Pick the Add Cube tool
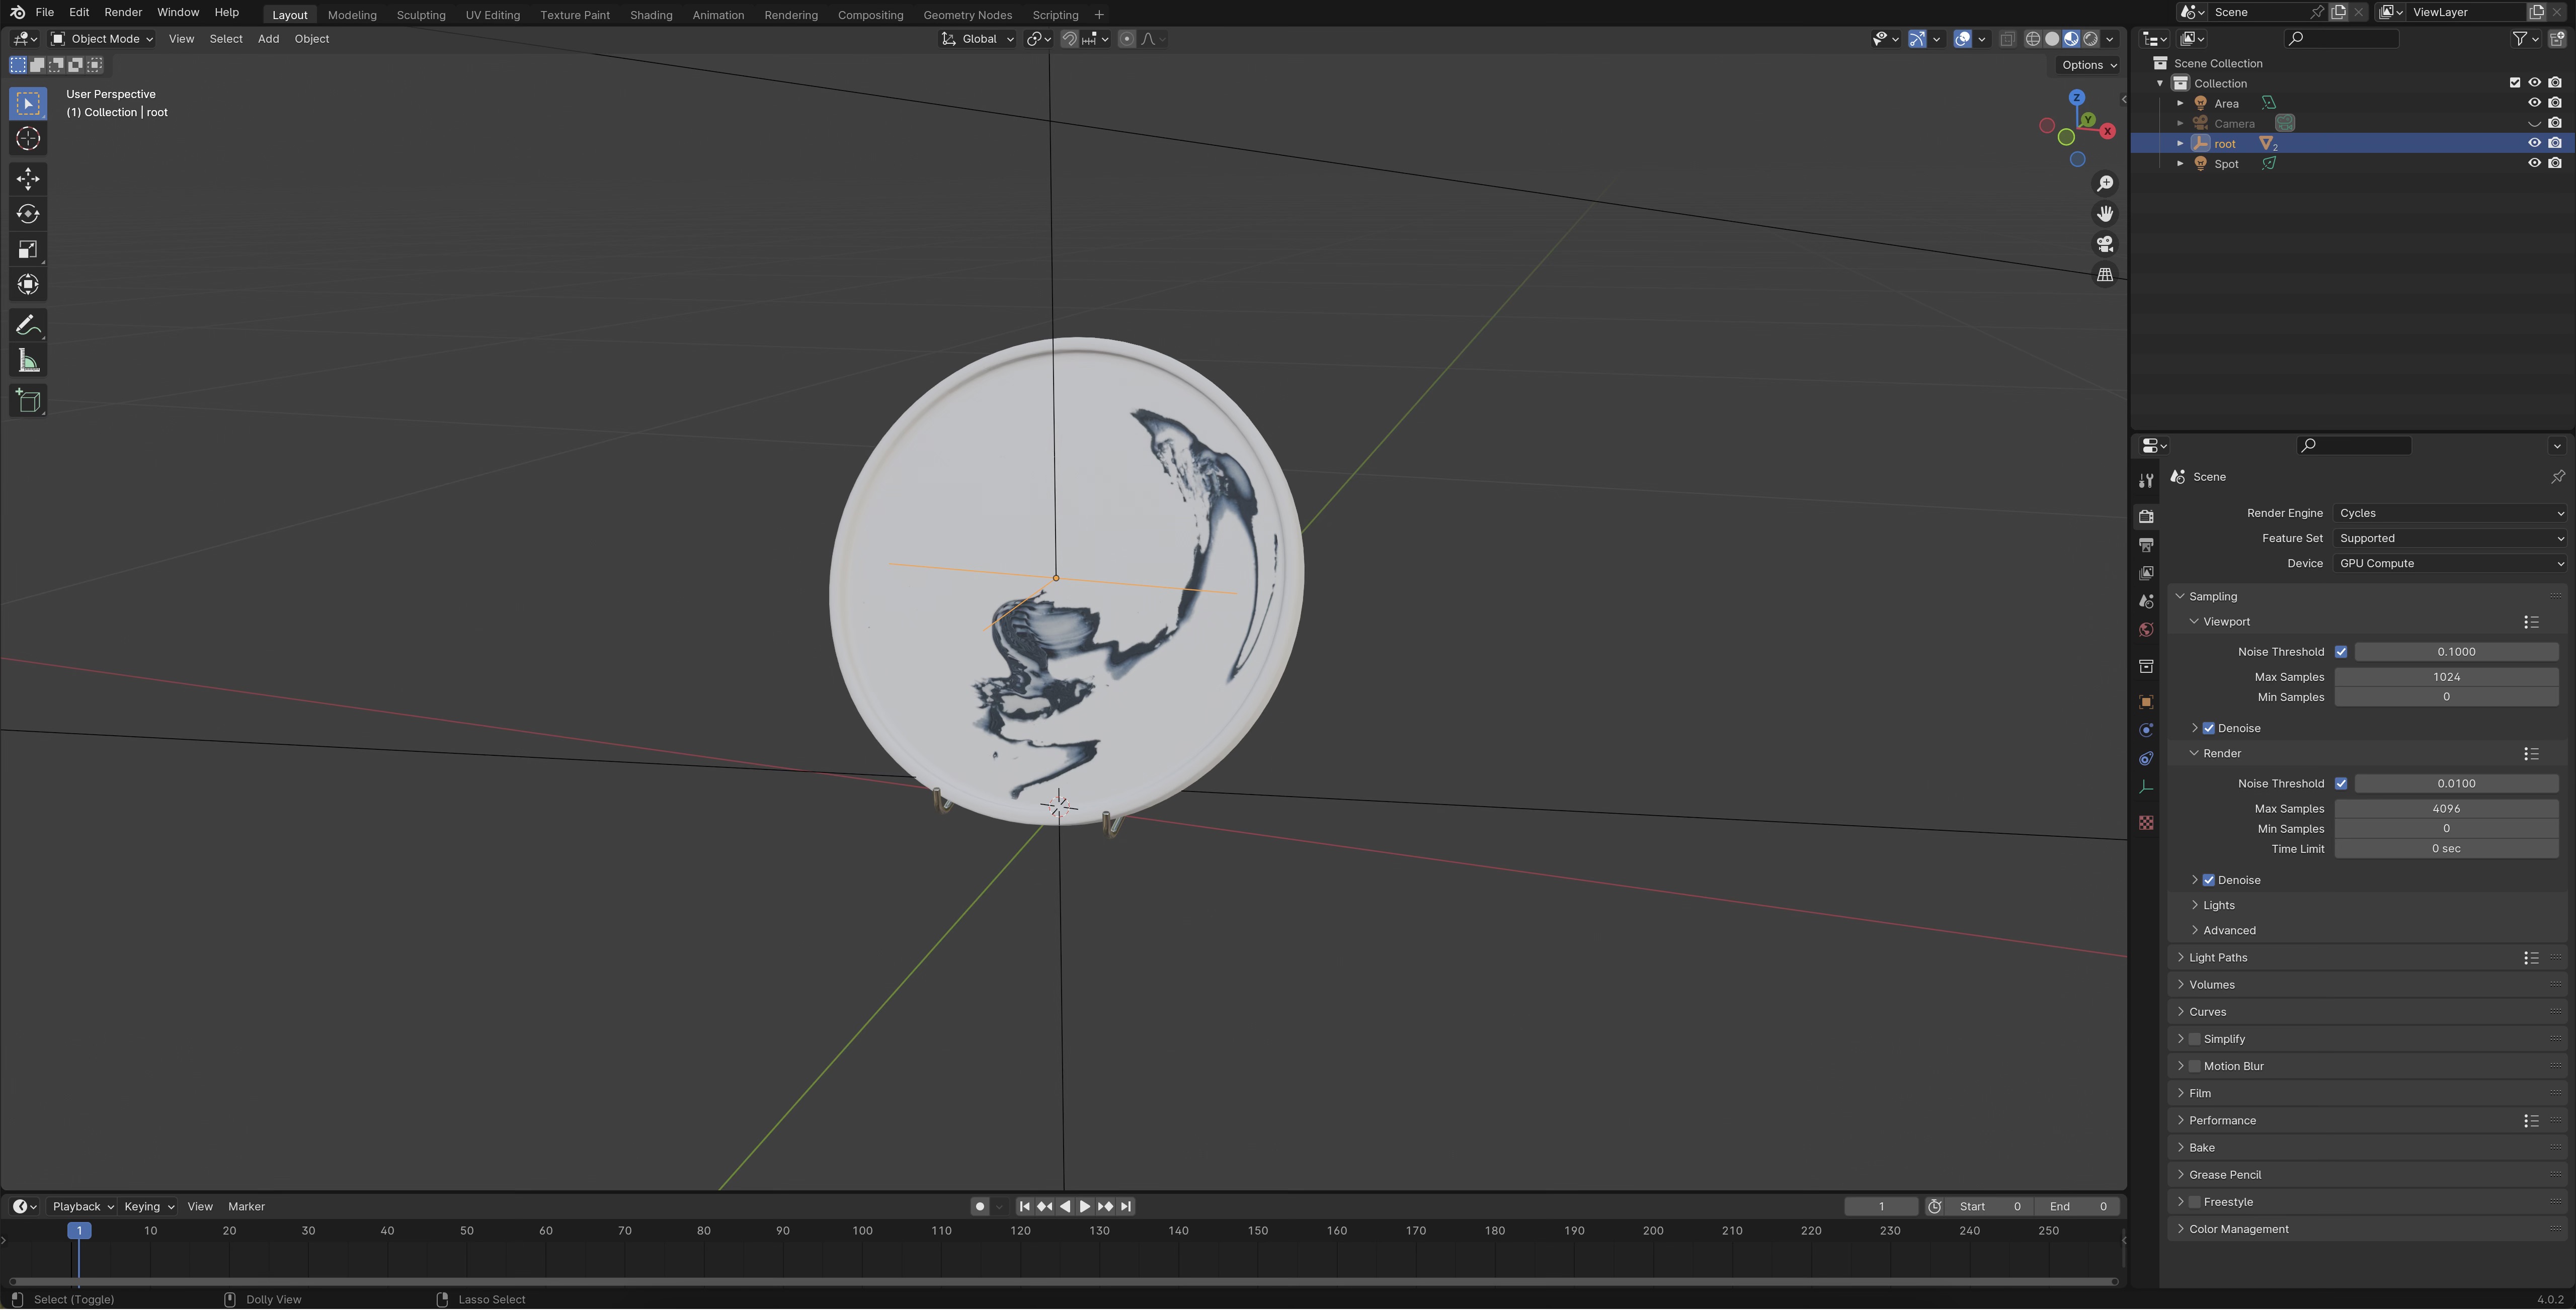This screenshot has width=2576, height=1310. pos(28,402)
